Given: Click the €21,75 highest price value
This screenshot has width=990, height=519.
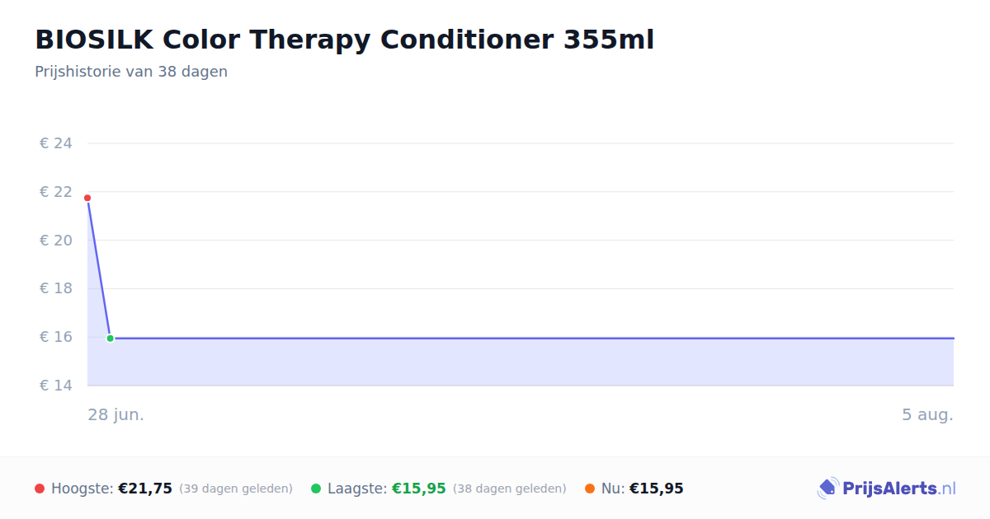Looking at the screenshot, I should point(145,489).
